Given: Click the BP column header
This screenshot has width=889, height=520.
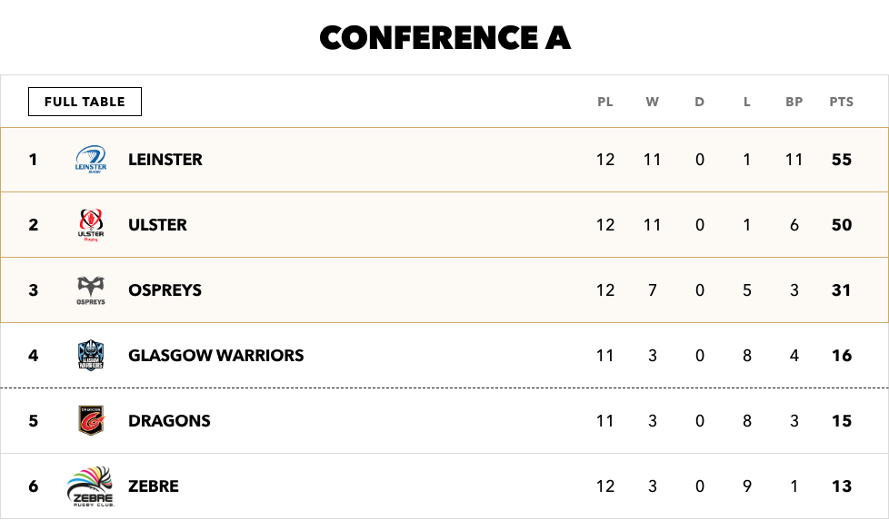Looking at the screenshot, I should (x=794, y=102).
